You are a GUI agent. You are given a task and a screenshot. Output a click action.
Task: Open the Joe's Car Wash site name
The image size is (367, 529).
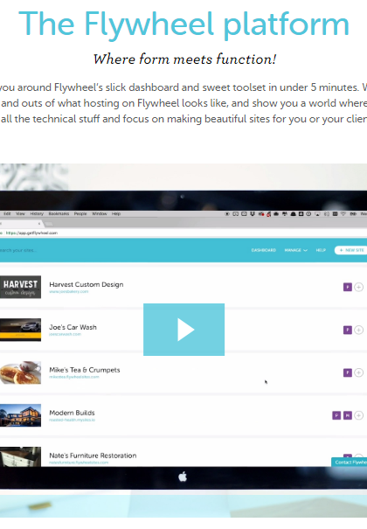[73, 327]
